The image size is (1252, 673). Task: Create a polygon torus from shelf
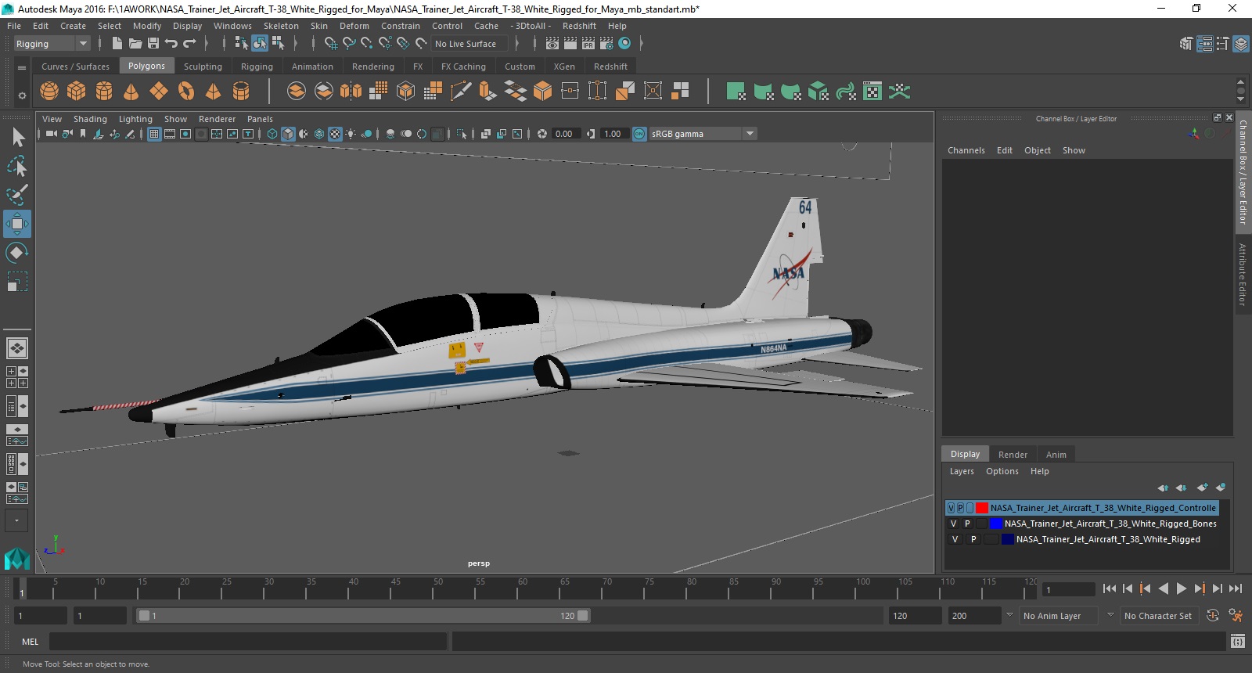[186, 92]
